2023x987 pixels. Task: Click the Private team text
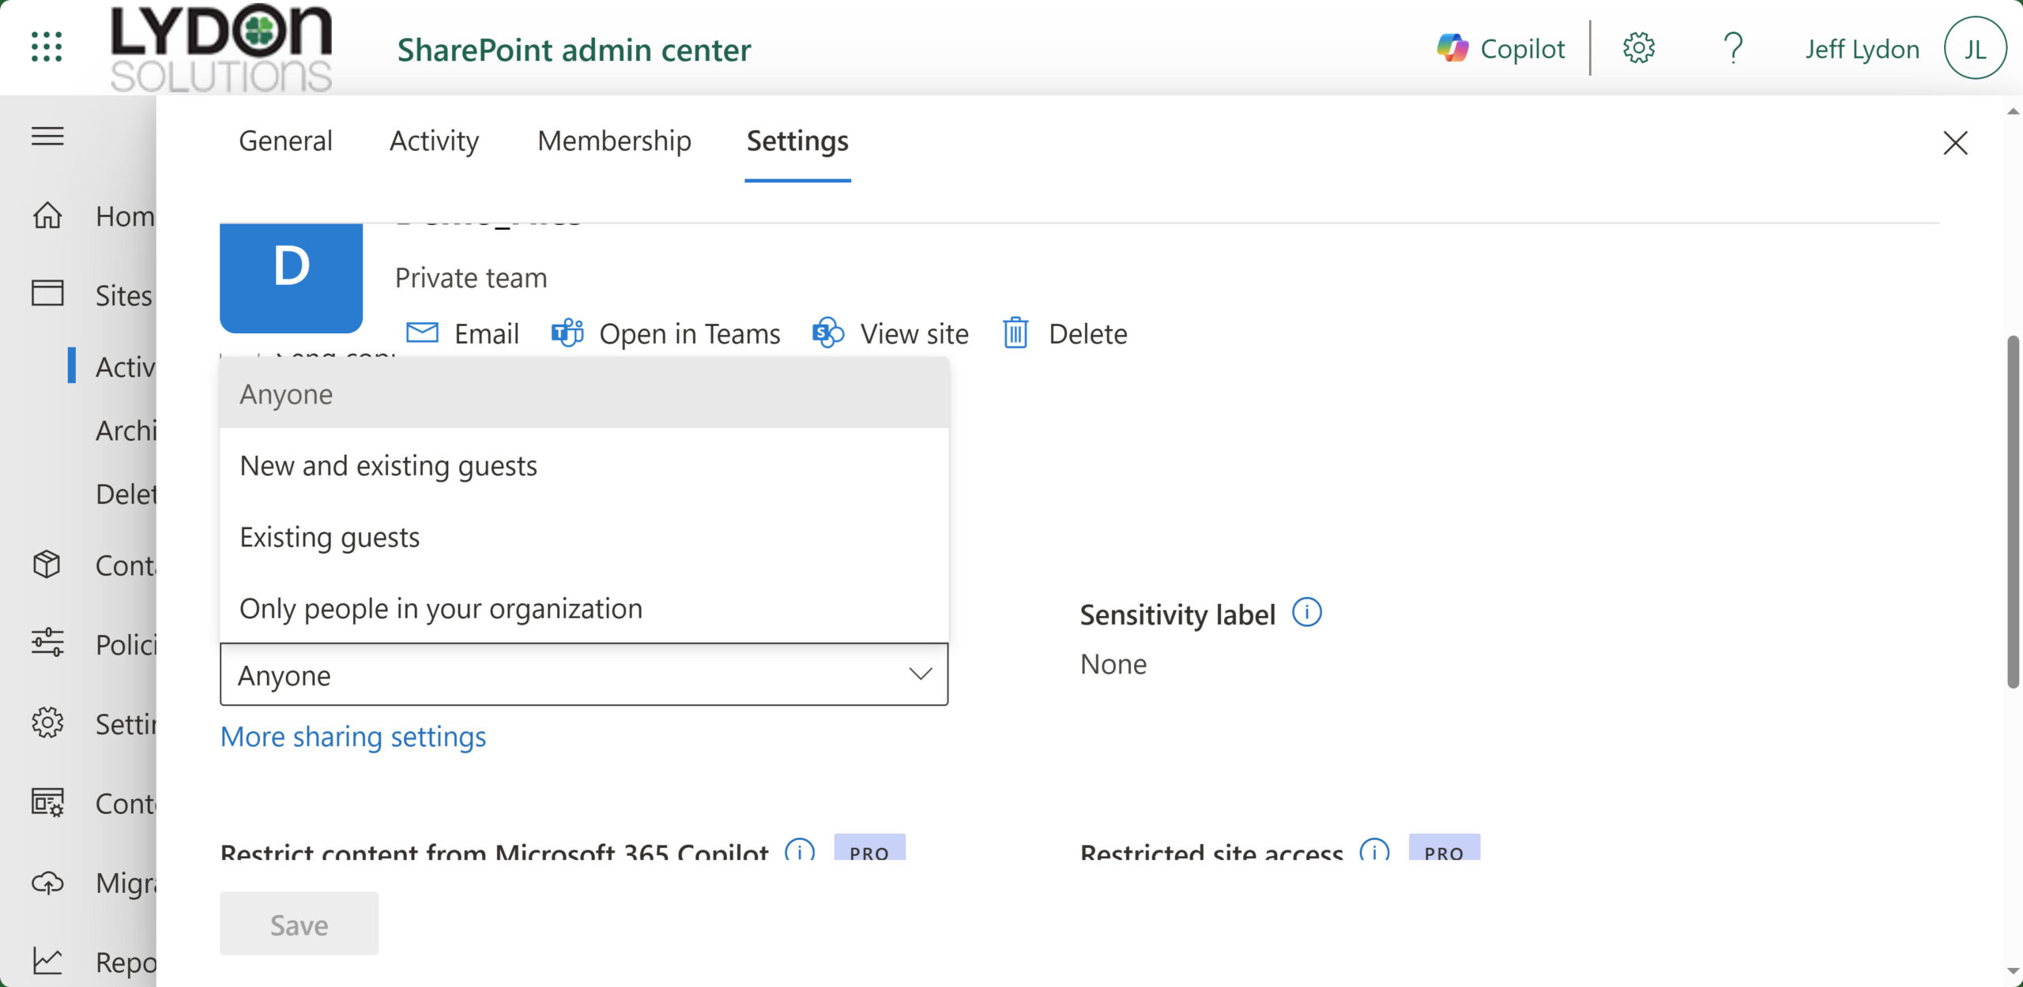[x=471, y=278]
